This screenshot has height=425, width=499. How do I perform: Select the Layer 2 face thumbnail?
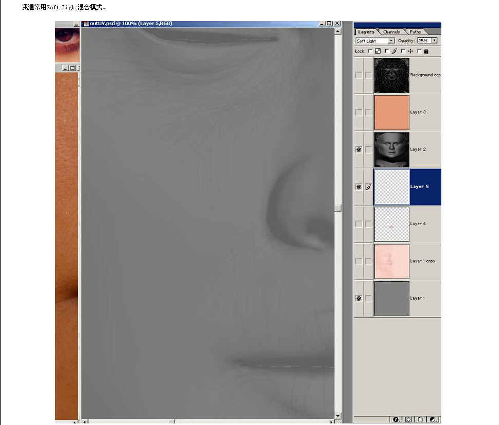[392, 149]
